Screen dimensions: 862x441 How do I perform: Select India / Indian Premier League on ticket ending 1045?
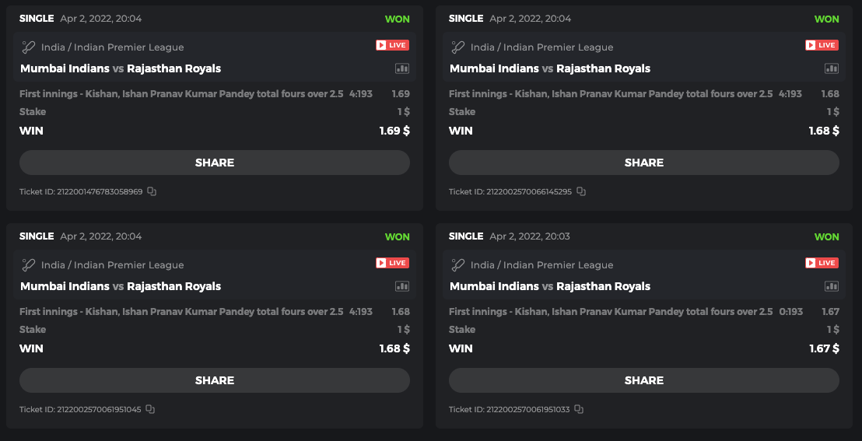pos(112,265)
